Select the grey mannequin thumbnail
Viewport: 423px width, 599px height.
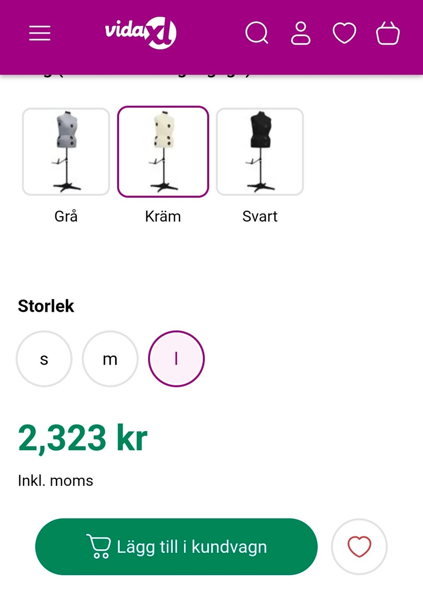click(66, 152)
